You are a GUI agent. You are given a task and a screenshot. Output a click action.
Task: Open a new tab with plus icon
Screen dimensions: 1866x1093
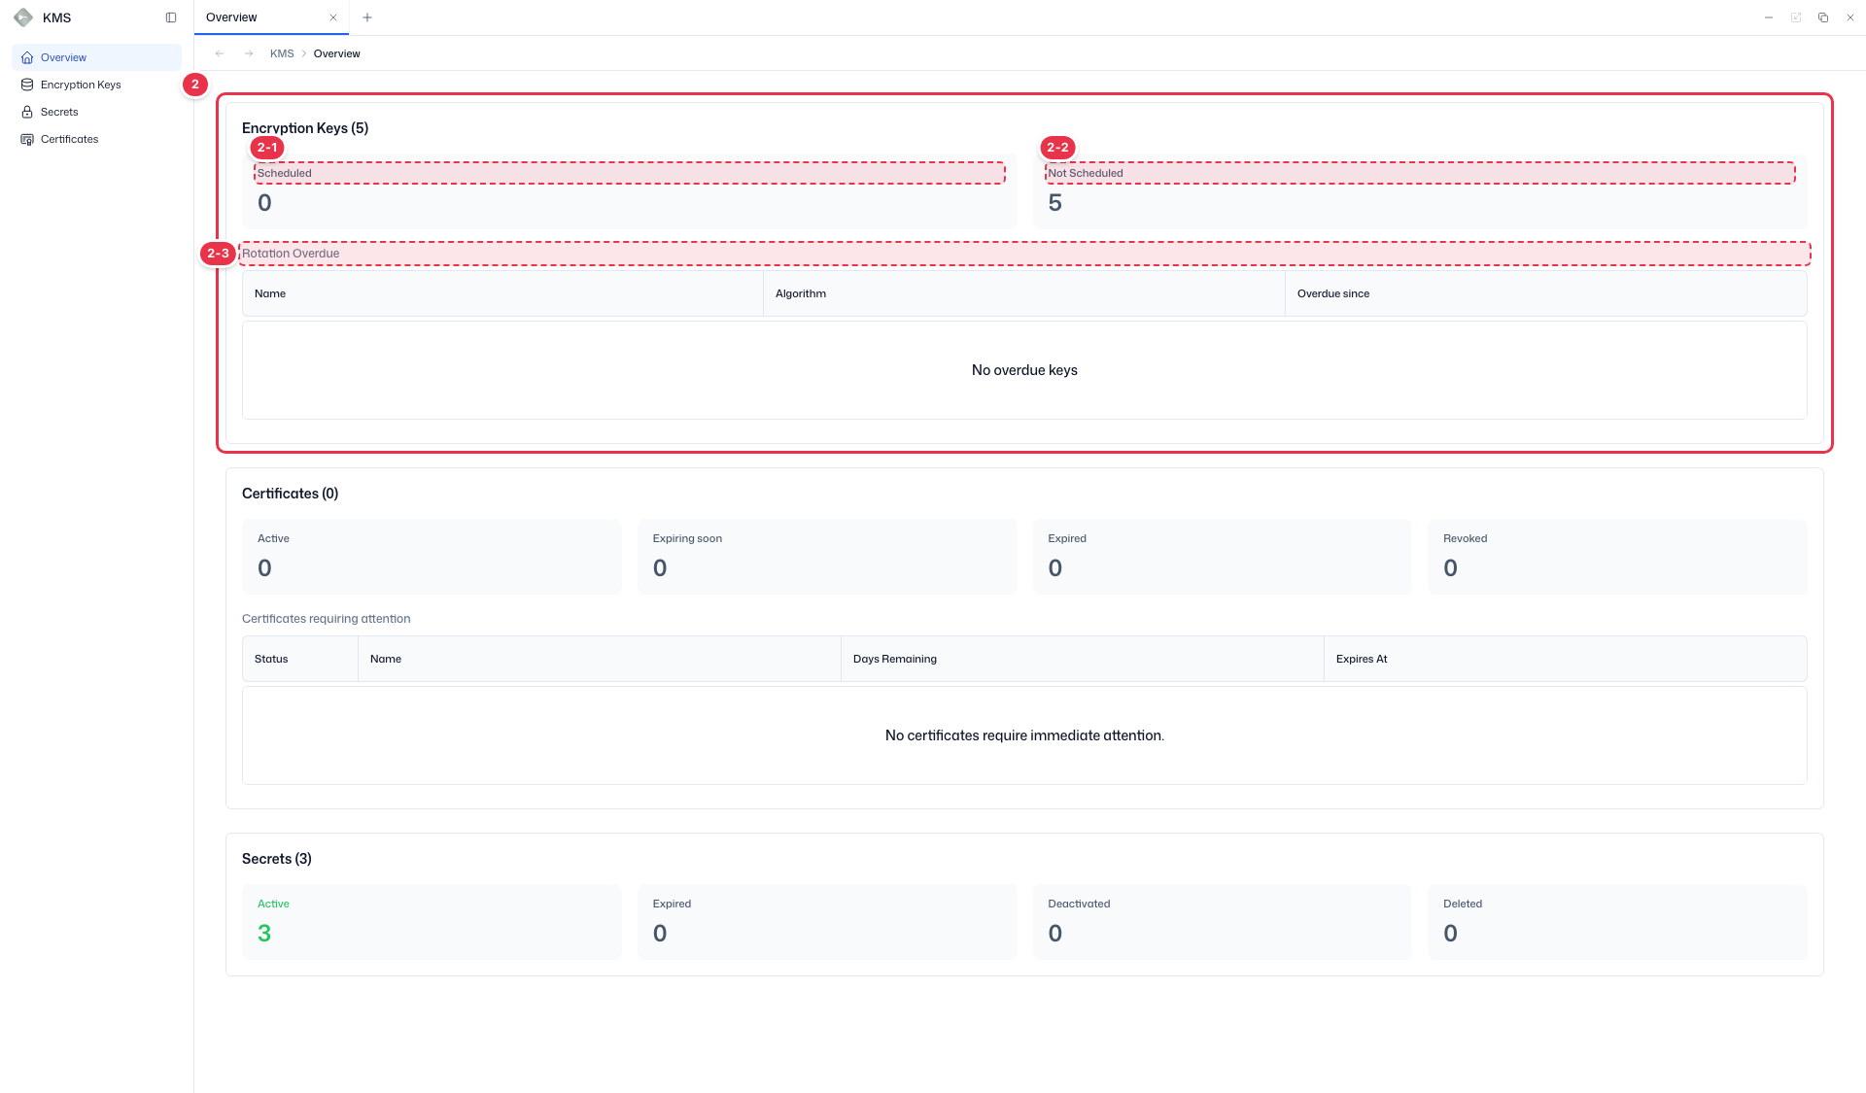367,17
